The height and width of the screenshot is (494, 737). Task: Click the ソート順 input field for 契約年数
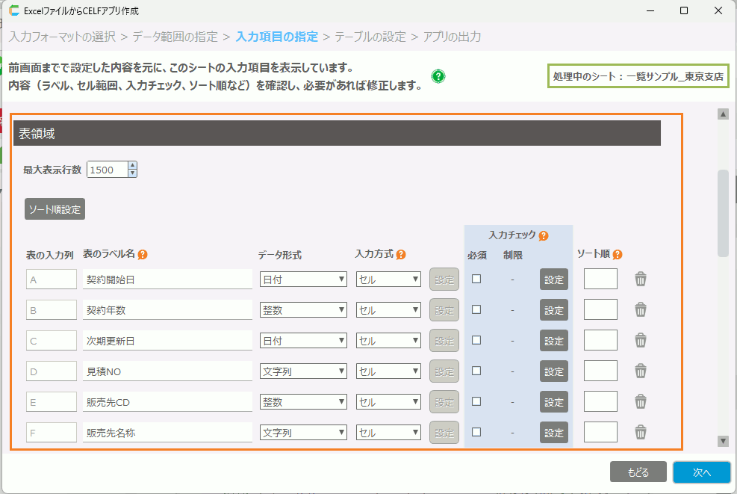pyautogui.click(x=600, y=310)
